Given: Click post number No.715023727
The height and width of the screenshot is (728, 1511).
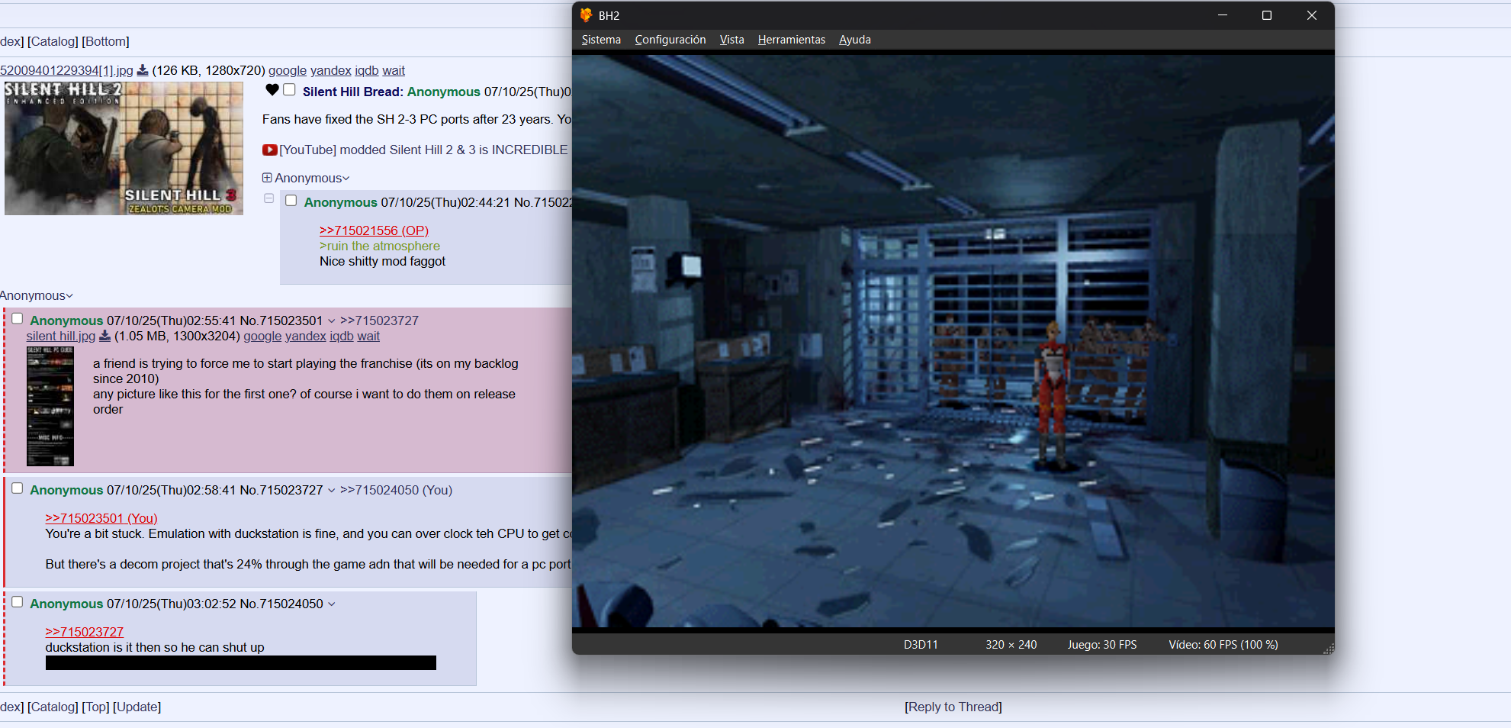Looking at the screenshot, I should [281, 490].
